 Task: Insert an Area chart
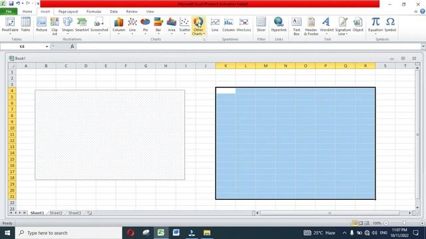pyautogui.click(x=172, y=26)
